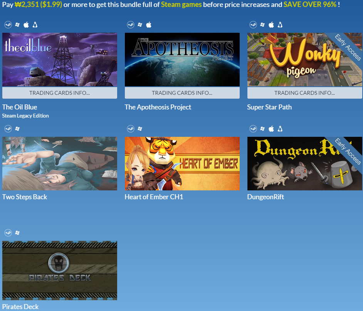
Task: Click the Windows icon above Super Star Path
Action: [262, 25]
